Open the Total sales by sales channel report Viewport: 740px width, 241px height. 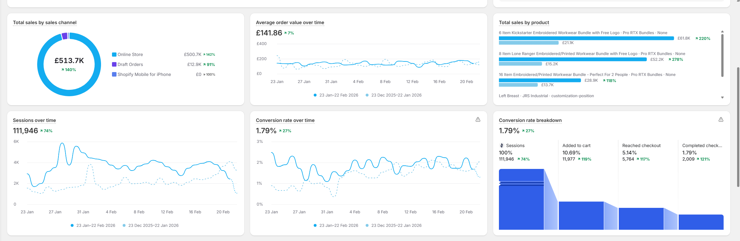pyautogui.click(x=45, y=23)
